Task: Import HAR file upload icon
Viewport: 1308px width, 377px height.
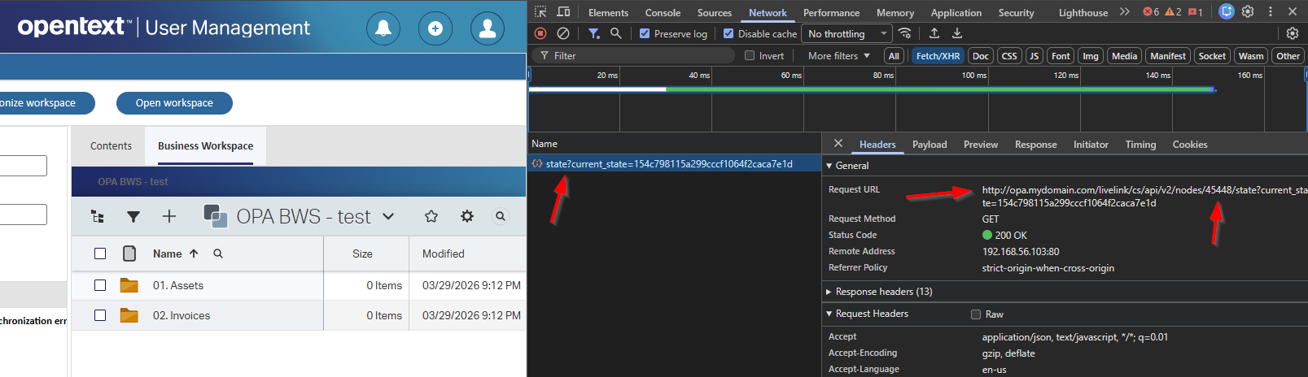Action: pyautogui.click(x=934, y=33)
